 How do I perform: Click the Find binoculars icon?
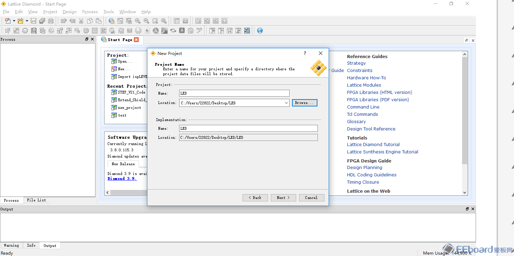(x=129, y=21)
